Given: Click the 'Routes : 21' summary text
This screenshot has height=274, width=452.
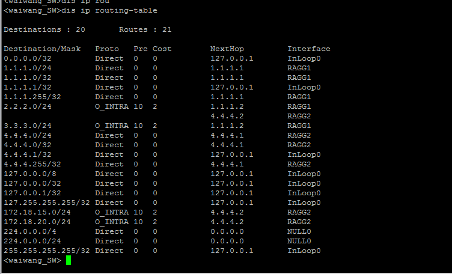Looking at the screenshot, I should point(145,29).
